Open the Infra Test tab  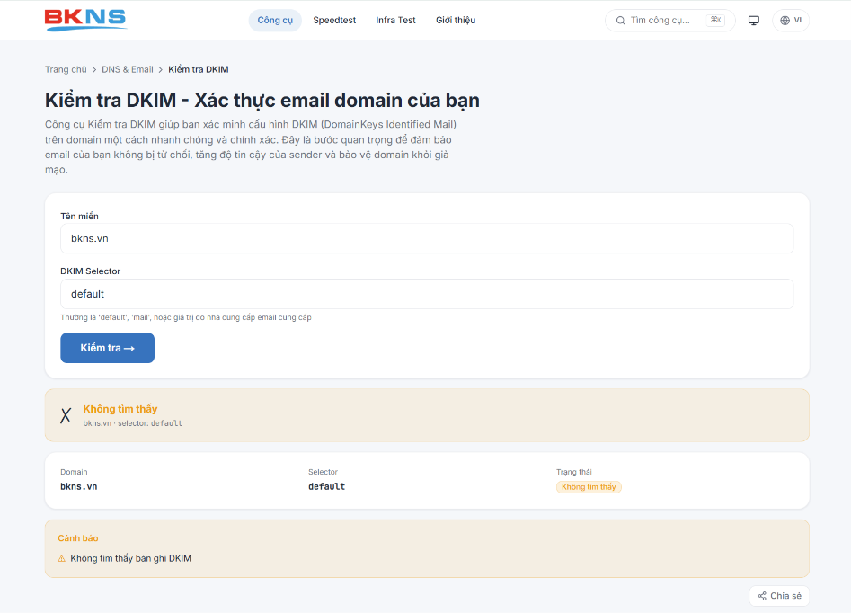point(395,20)
